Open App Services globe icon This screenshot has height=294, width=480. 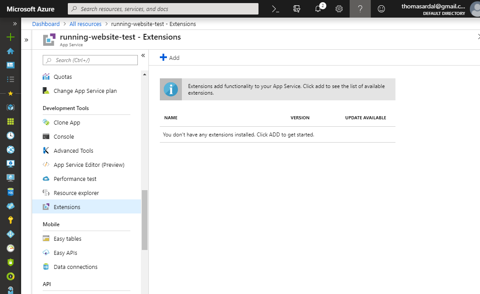(11, 150)
